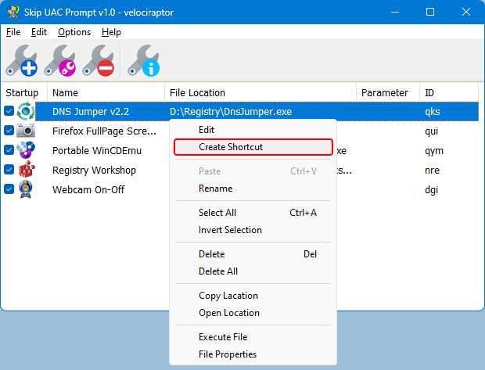
Task: Pick Invert Selection in context menu
Action: 253,230
